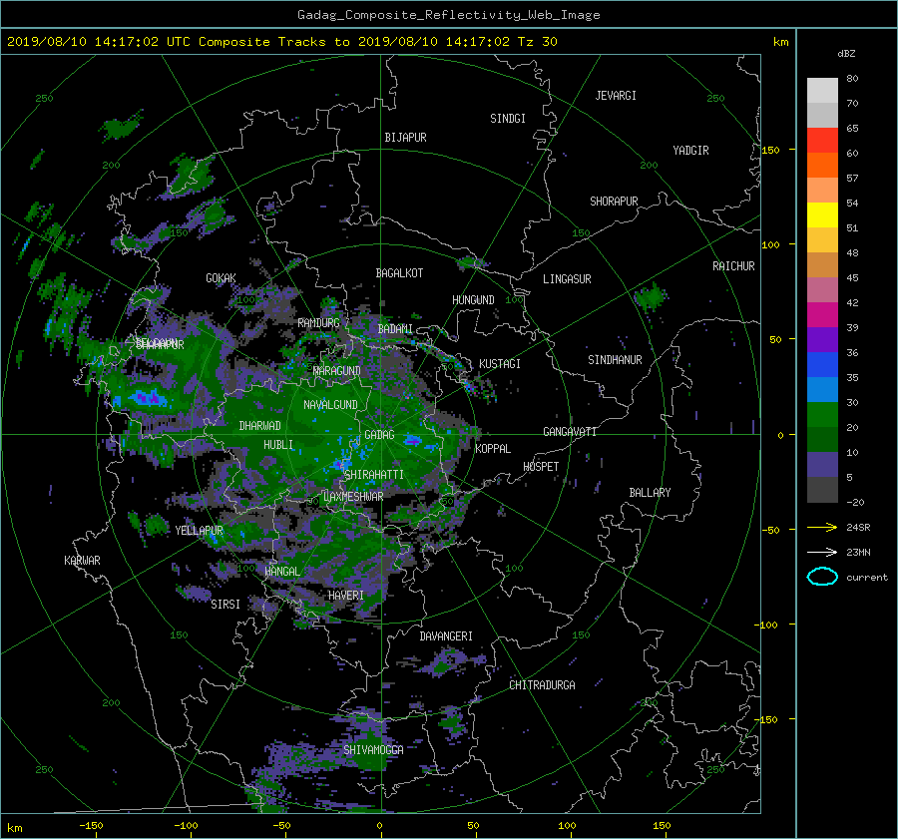Click the KOPPAL city label
Screen dimensions: 898x839
[x=493, y=449]
